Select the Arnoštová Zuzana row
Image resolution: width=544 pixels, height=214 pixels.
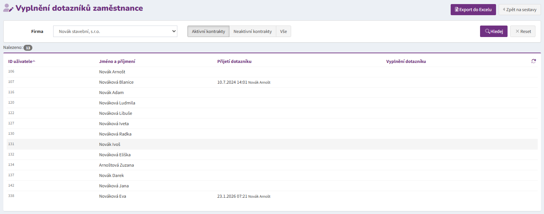[x=116, y=165]
